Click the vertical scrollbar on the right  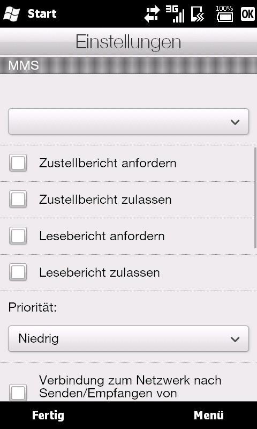tap(255, 198)
